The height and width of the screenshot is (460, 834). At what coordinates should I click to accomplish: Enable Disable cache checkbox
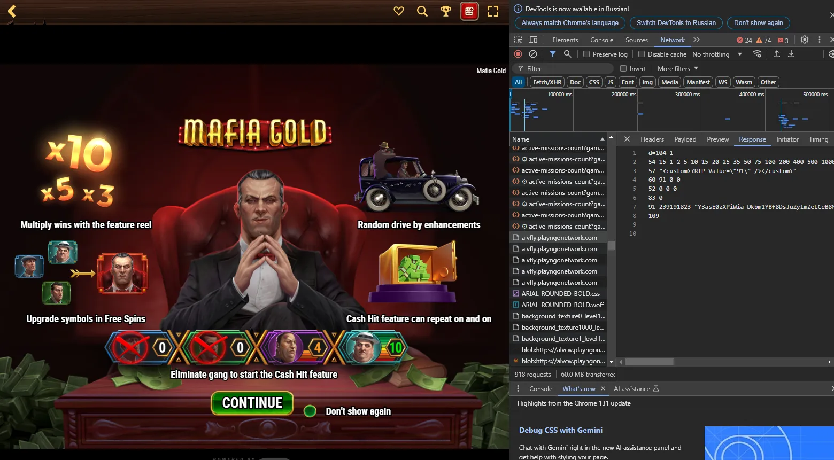click(642, 54)
